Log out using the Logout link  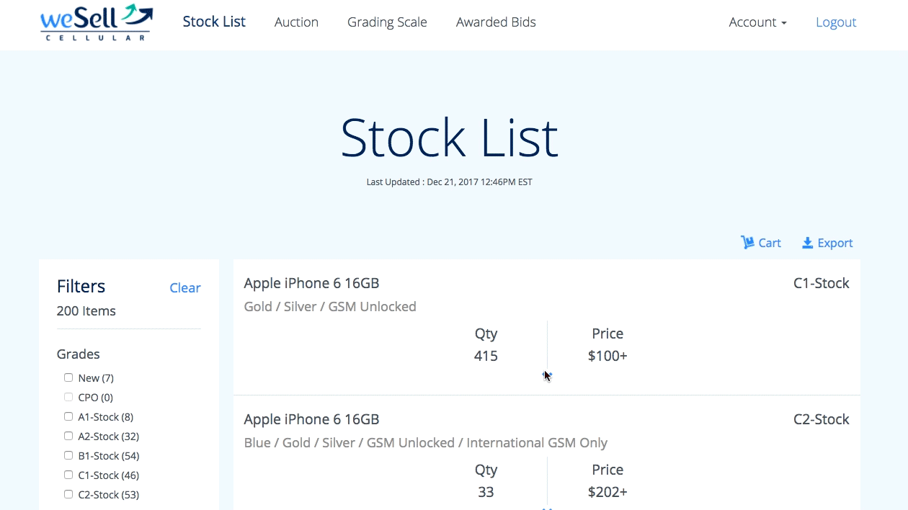pyautogui.click(x=836, y=22)
